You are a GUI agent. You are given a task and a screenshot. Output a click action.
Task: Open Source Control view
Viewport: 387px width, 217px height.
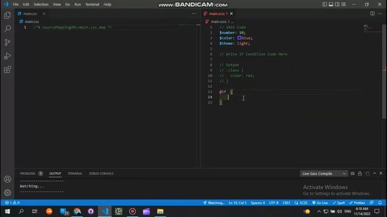(7, 42)
